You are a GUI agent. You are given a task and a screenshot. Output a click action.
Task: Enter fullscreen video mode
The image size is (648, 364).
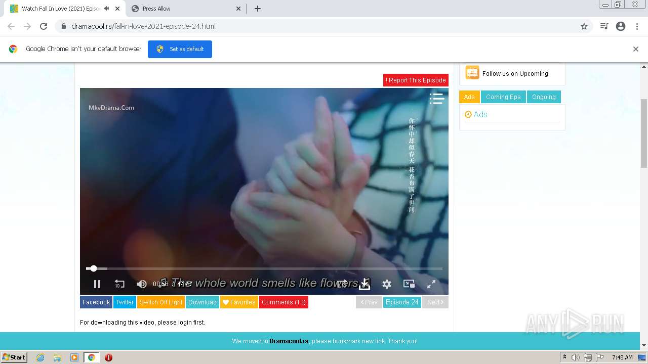pos(431,284)
